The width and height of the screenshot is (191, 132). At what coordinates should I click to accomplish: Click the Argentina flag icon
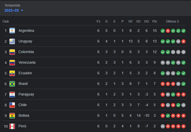click(12, 31)
